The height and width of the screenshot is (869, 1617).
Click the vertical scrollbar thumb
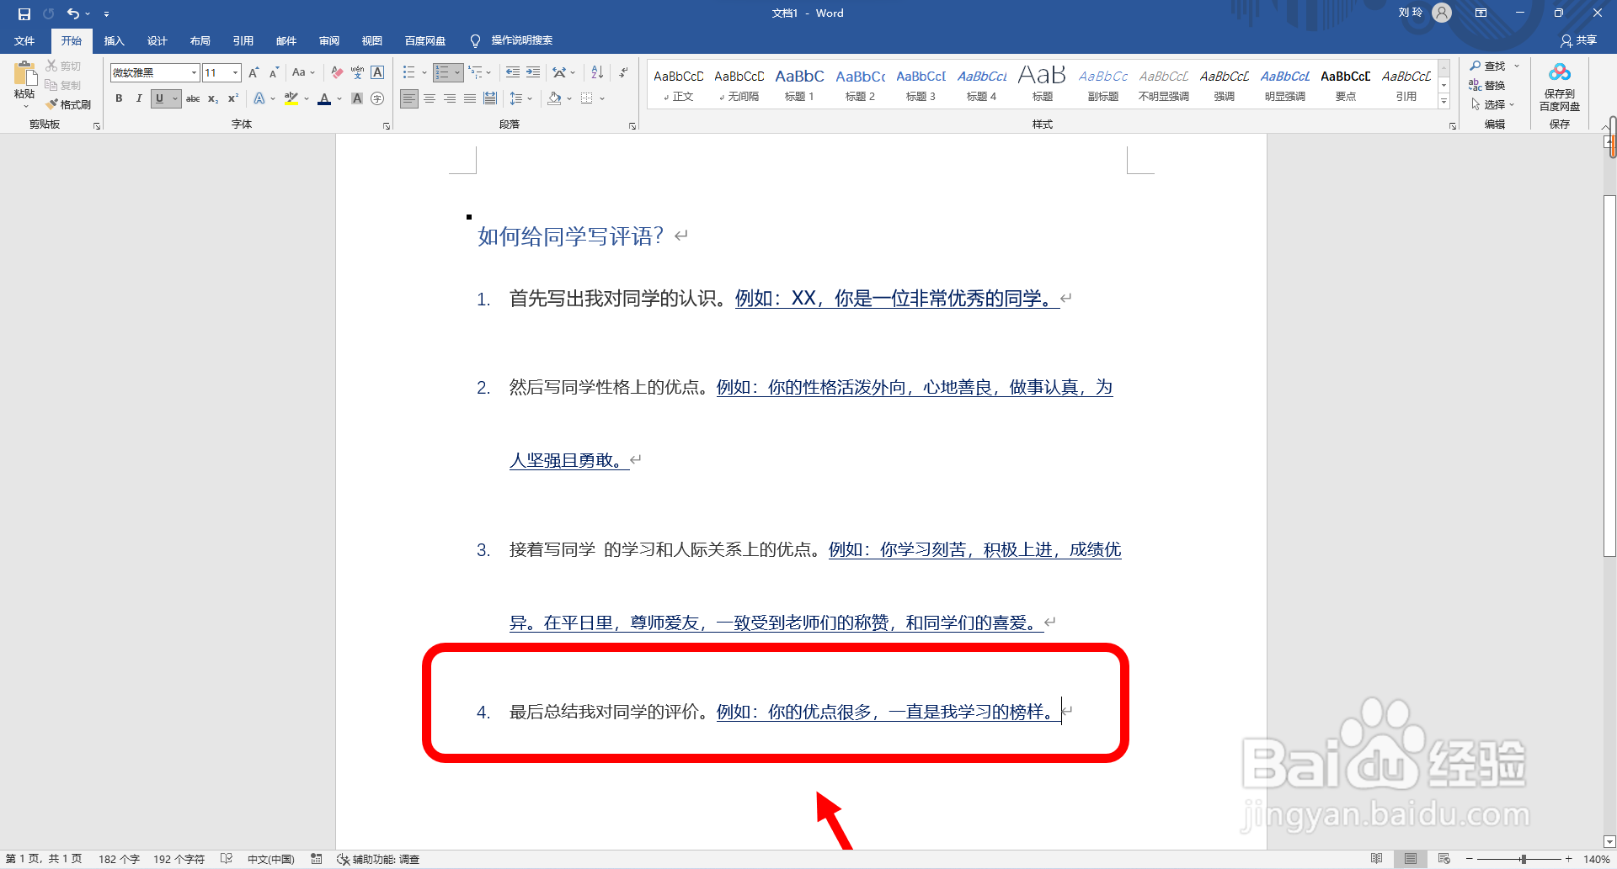tap(1609, 375)
